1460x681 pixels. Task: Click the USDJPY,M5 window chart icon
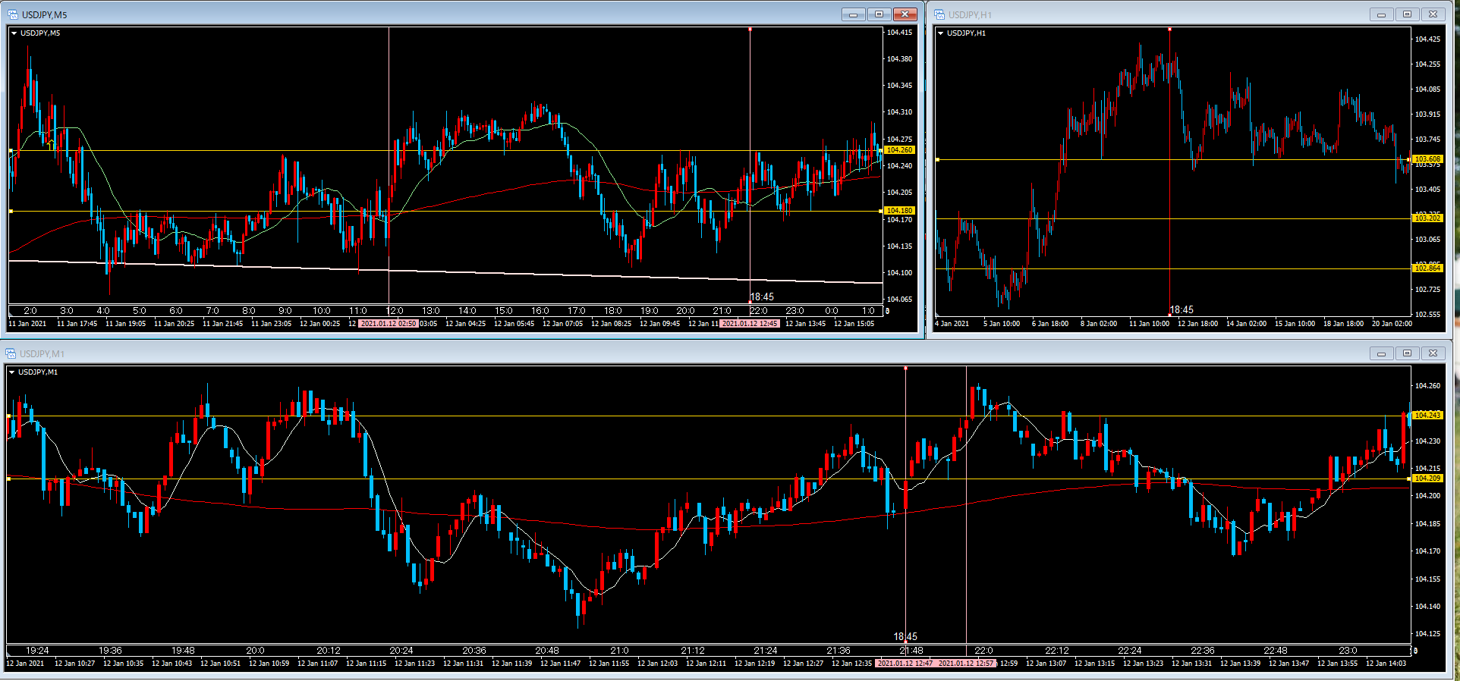point(13,14)
